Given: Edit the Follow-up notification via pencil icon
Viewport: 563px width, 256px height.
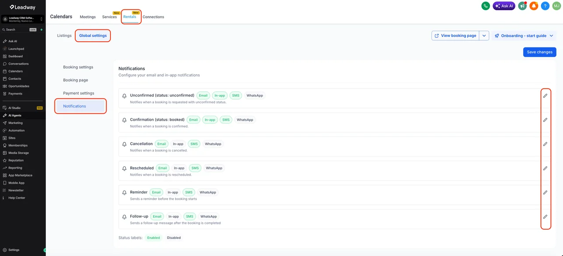Looking at the screenshot, I should point(545,216).
